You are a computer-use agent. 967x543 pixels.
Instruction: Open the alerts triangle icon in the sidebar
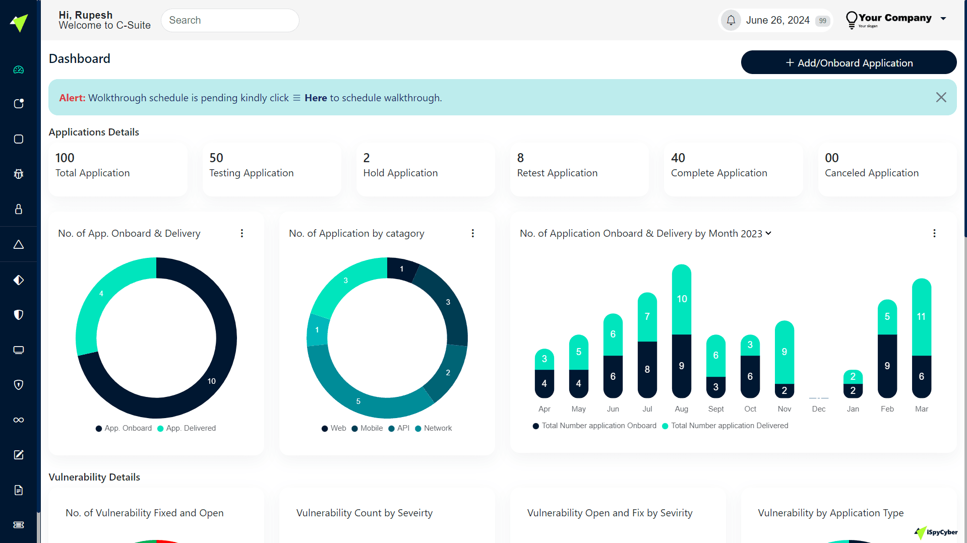pos(19,244)
